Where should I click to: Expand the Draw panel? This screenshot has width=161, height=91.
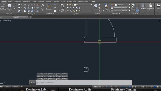point(9,14)
